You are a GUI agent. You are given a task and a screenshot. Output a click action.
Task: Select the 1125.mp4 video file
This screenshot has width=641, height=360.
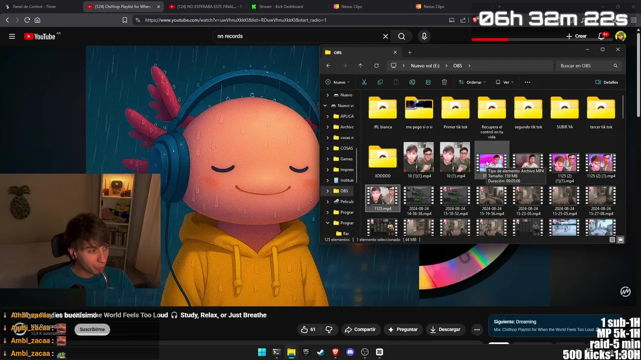coord(383,198)
